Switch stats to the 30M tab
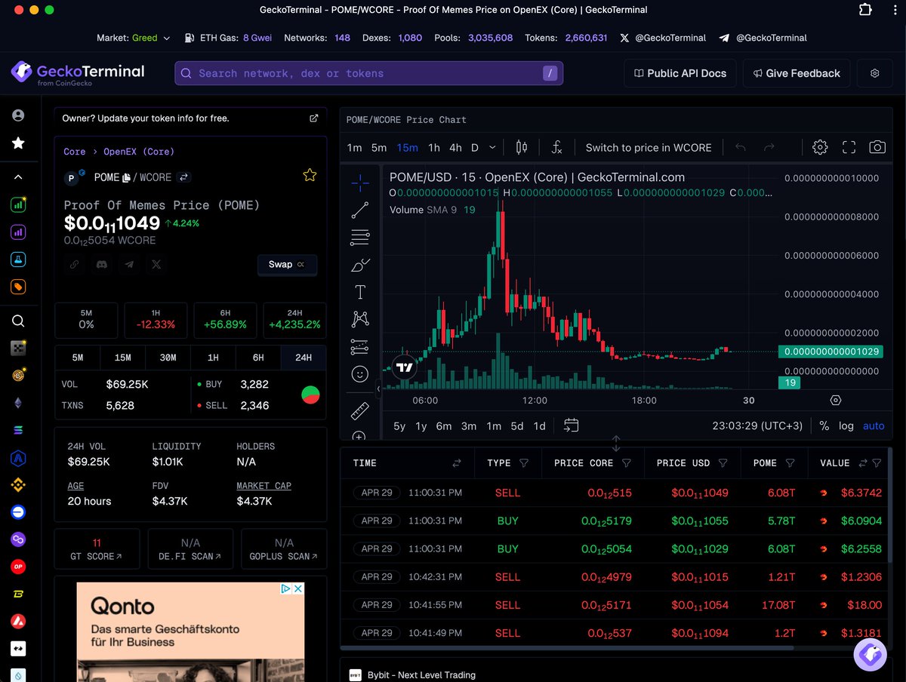906x682 pixels. coord(168,358)
